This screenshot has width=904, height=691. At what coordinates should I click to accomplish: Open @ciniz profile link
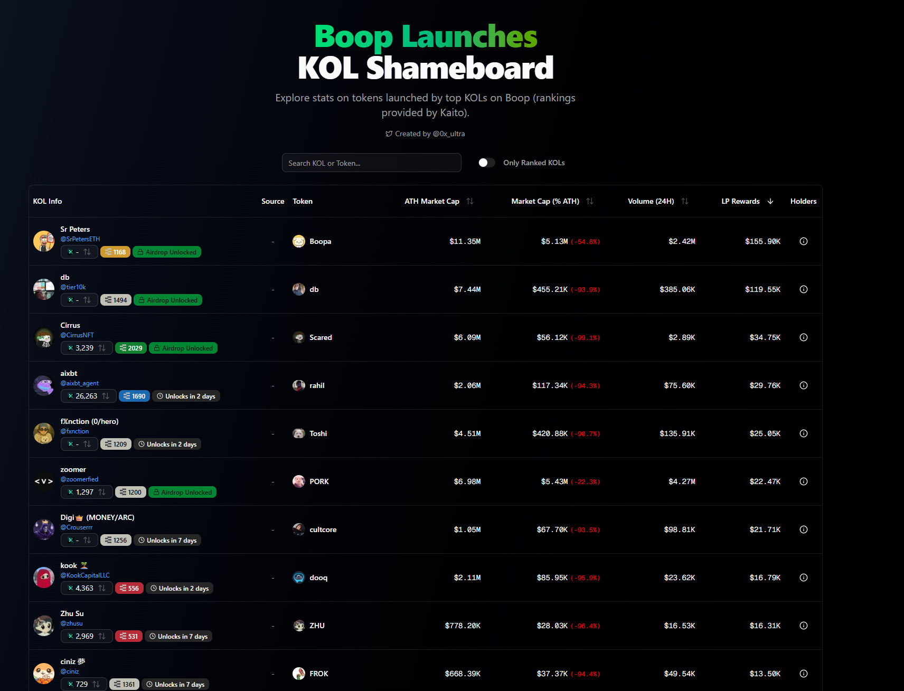coord(70,671)
